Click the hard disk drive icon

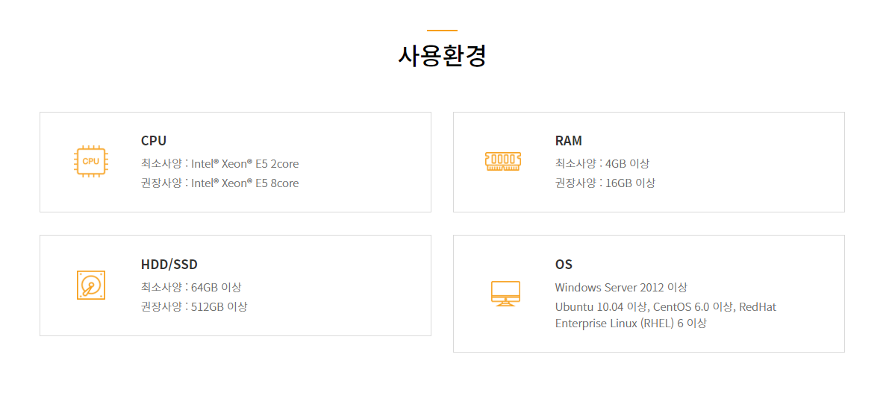tap(91, 286)
